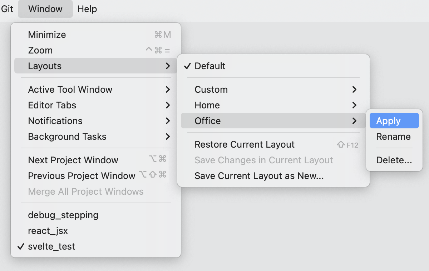Choose Save Current Layout as New
429x271 pixels.
(259, 176)
